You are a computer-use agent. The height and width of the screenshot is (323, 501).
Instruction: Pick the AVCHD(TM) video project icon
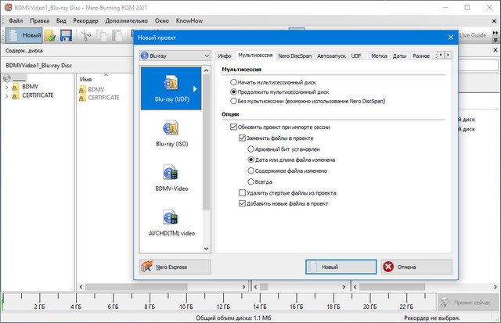point(171,217)
